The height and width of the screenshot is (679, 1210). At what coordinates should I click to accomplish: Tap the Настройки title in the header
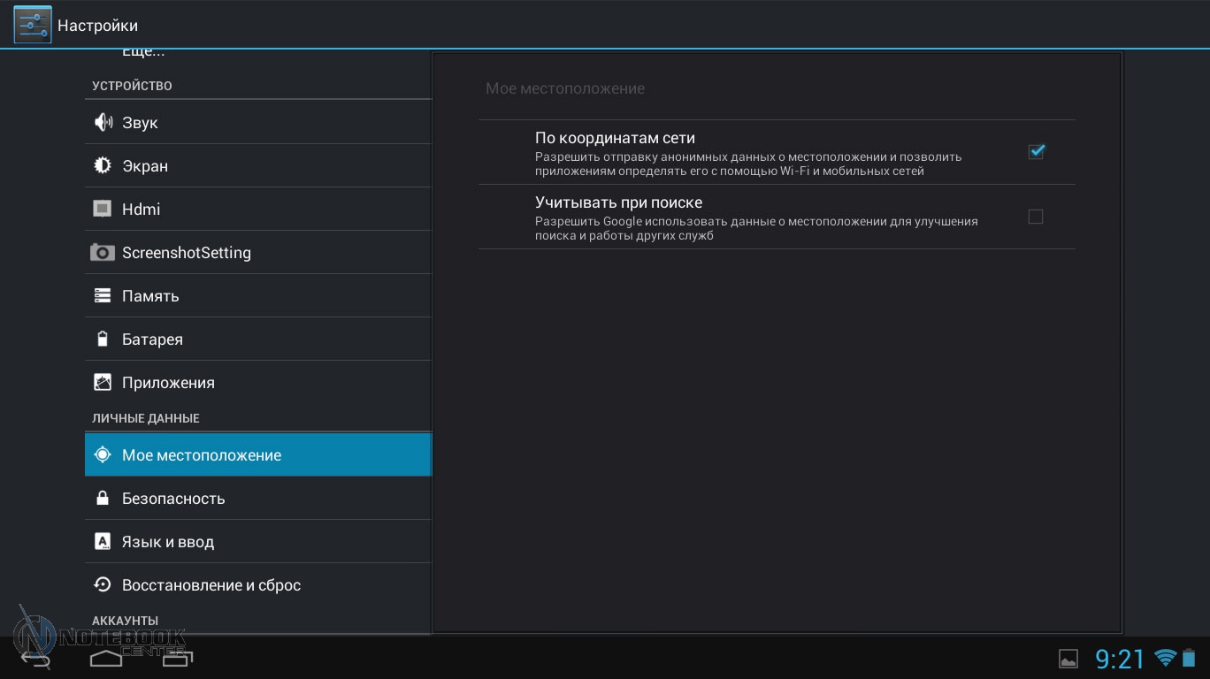pos(98,26)
